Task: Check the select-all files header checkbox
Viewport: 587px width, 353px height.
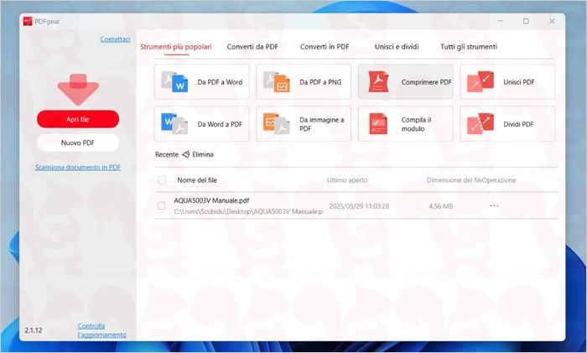Action: [x=162, y=180]
